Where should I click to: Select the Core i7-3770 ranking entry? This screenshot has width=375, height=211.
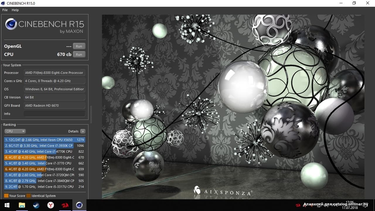tap(45, 163)
